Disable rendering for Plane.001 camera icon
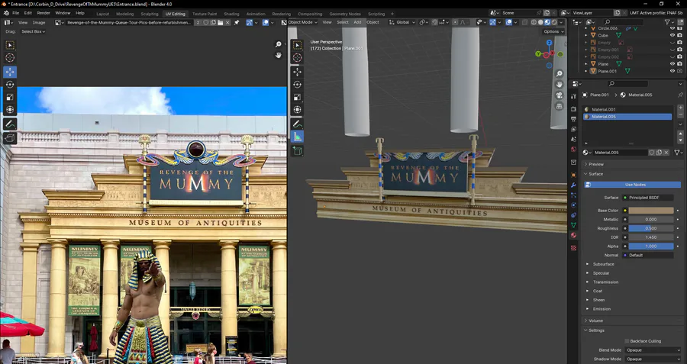687x364 pixels. 679,71
